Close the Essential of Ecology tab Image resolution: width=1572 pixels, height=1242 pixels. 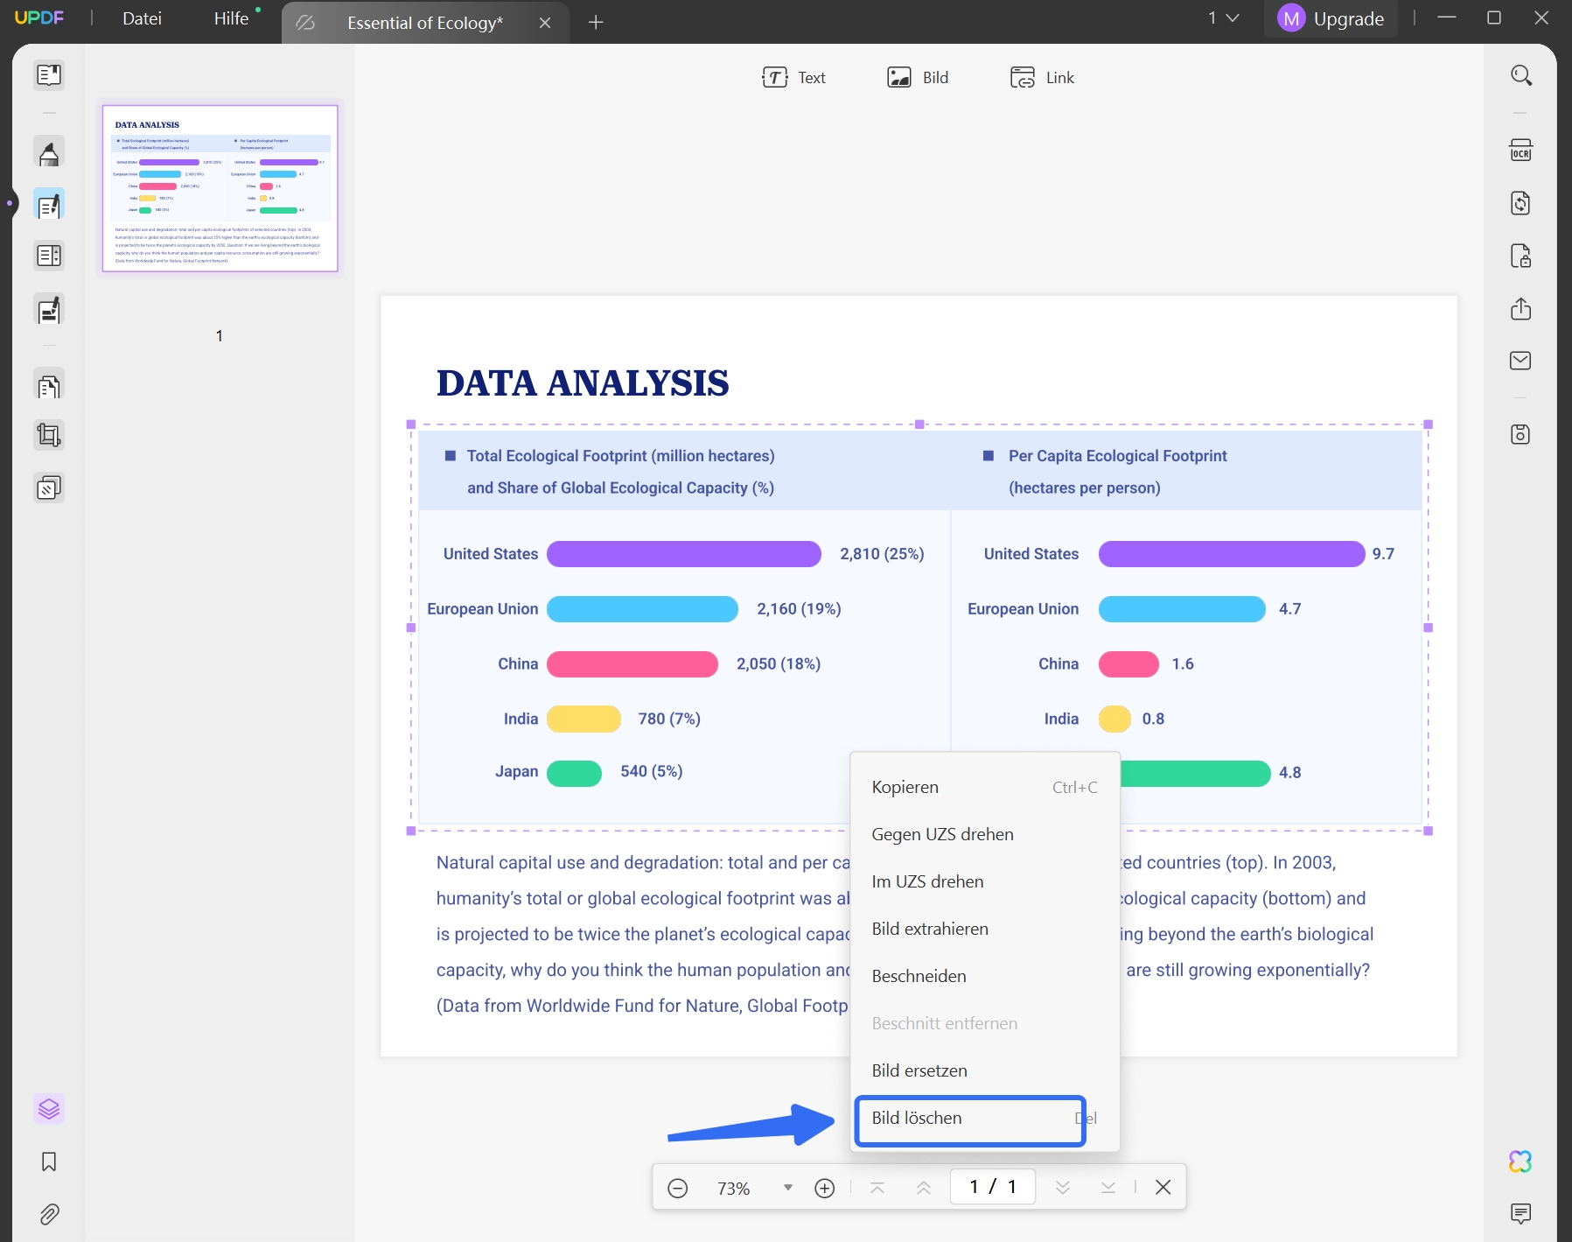click(545, 23)
